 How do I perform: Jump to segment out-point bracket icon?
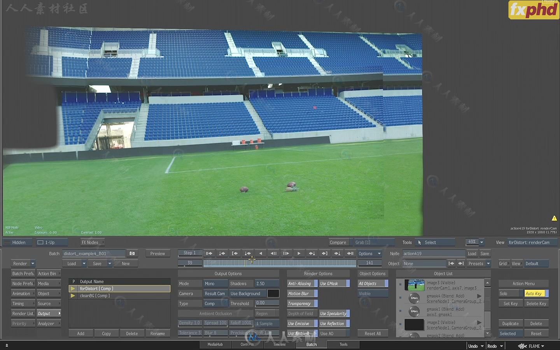point(324,254)
